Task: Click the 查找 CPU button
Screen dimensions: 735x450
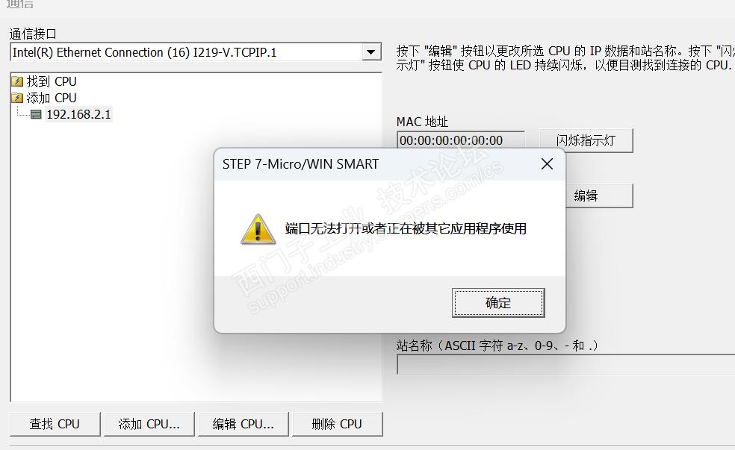Action: 55,424
